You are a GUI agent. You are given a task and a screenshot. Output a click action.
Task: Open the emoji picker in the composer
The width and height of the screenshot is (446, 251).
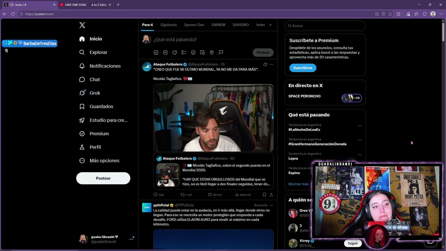tap(193, 53)
